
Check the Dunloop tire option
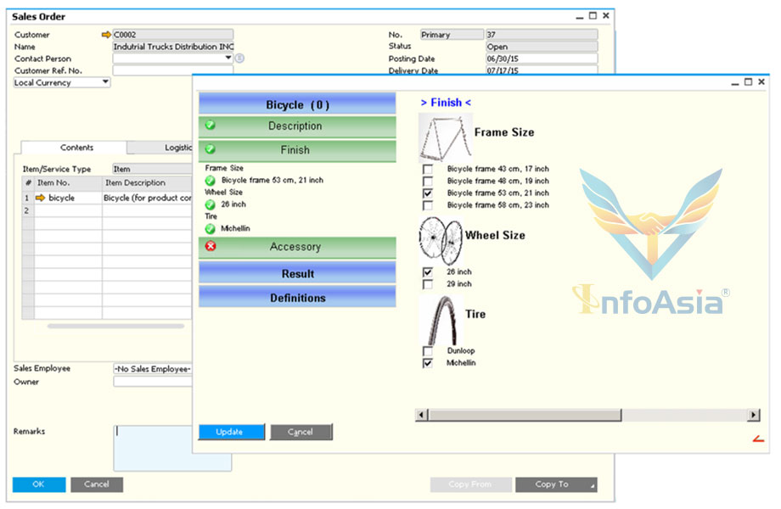(x=427, y=350)
